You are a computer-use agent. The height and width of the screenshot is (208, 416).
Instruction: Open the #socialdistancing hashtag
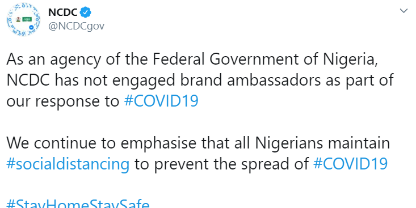68,164
